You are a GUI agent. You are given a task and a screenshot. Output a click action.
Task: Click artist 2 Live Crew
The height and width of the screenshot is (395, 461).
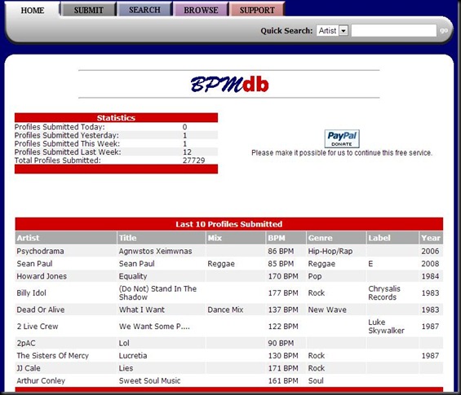(x=38, y=327)
